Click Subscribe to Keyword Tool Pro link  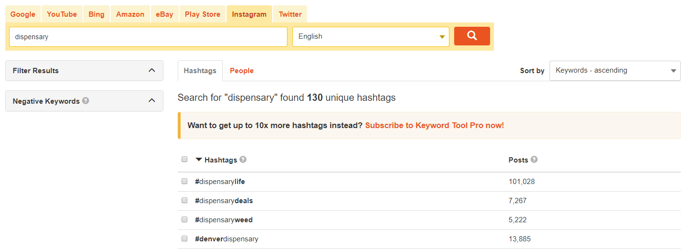pyautogui.click(x=434, y=126)
